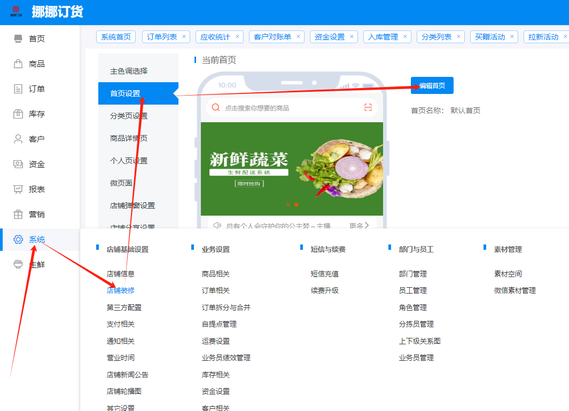The image size is (569, 411).
Task: Click the 客户 person icon in sidebar
Action: tap(18, 139)
